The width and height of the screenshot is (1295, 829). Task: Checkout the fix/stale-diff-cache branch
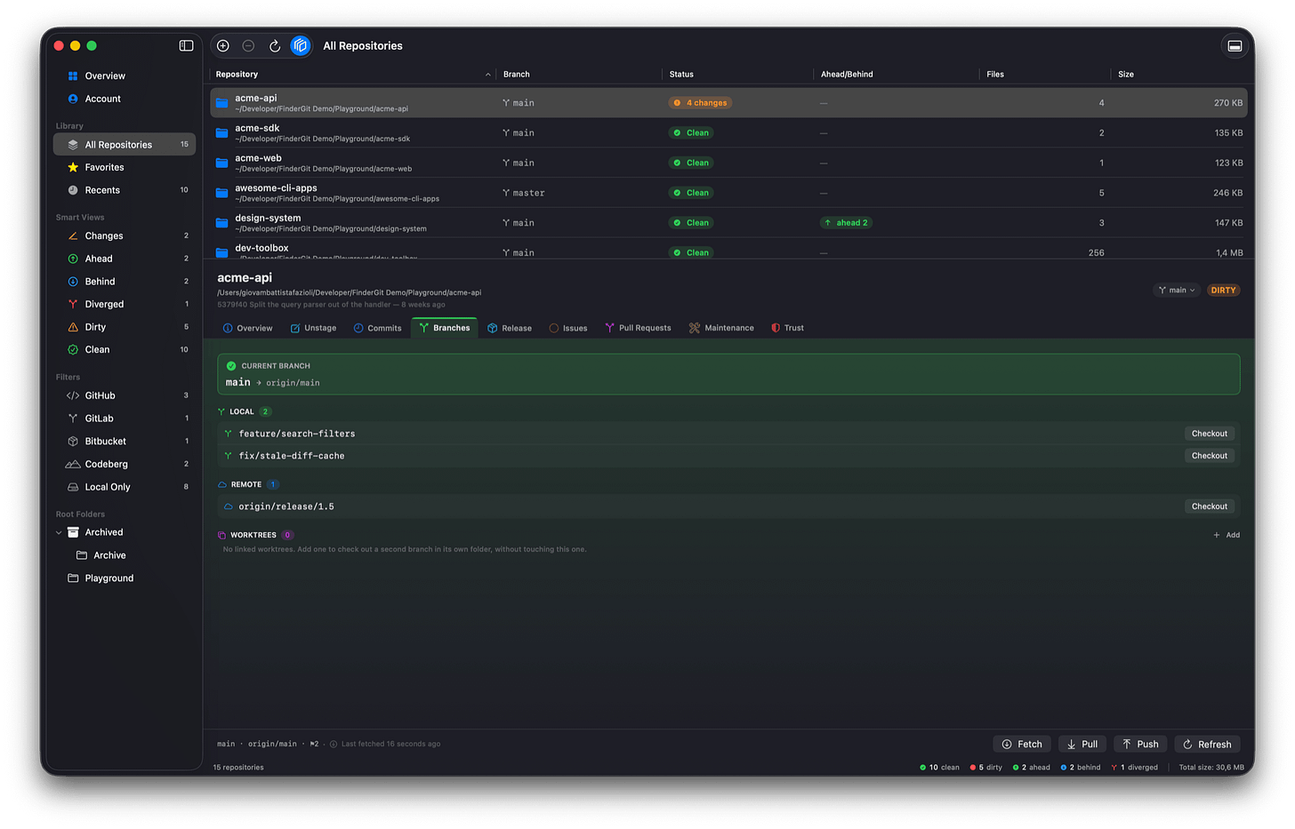click(1209, 456)
